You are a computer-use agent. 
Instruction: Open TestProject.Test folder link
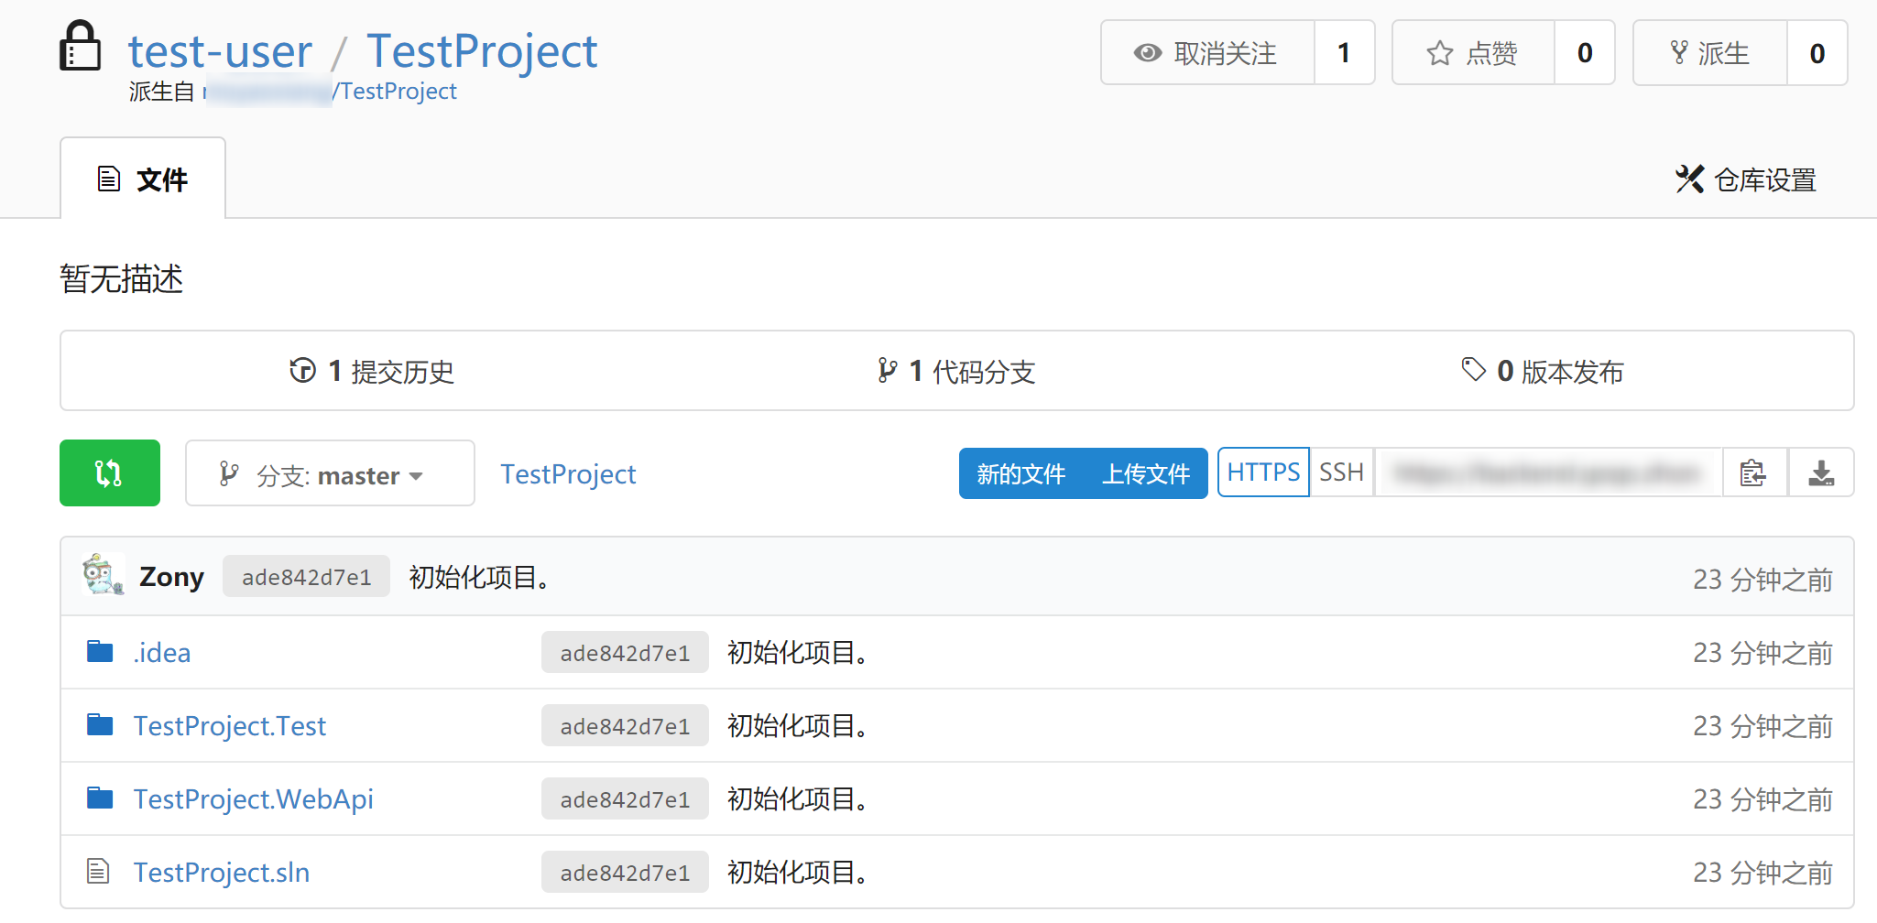point(230,726)
